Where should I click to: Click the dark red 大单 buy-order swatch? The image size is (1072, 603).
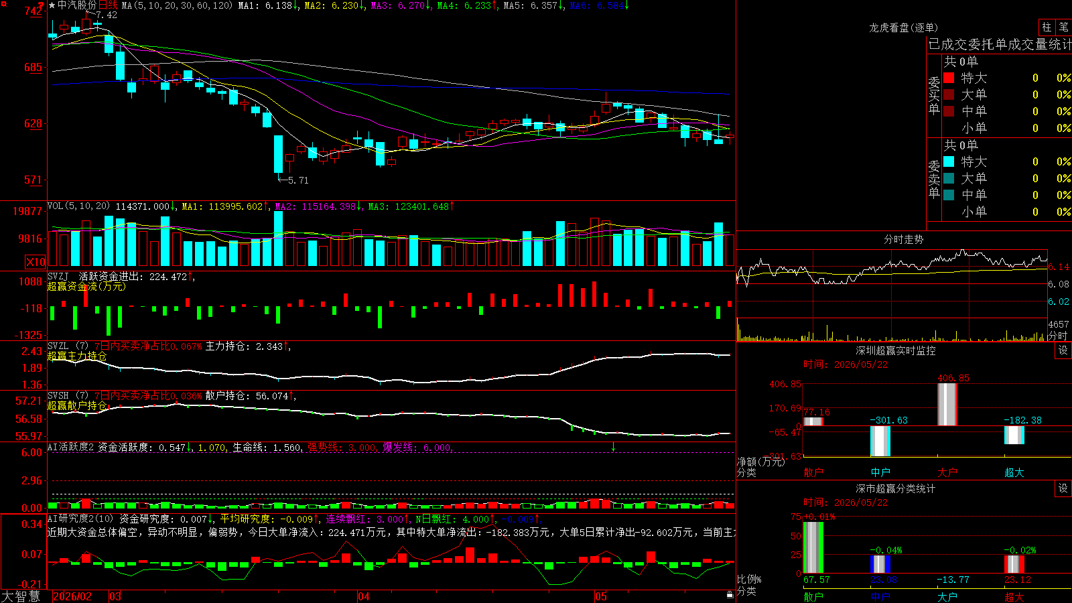coord(949,94)
